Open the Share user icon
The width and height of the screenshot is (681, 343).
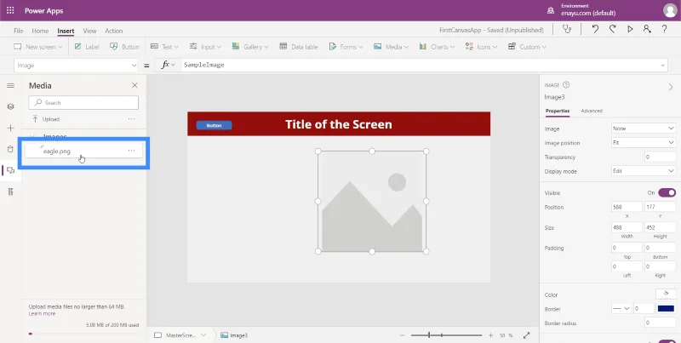click(x=647, y=30)
